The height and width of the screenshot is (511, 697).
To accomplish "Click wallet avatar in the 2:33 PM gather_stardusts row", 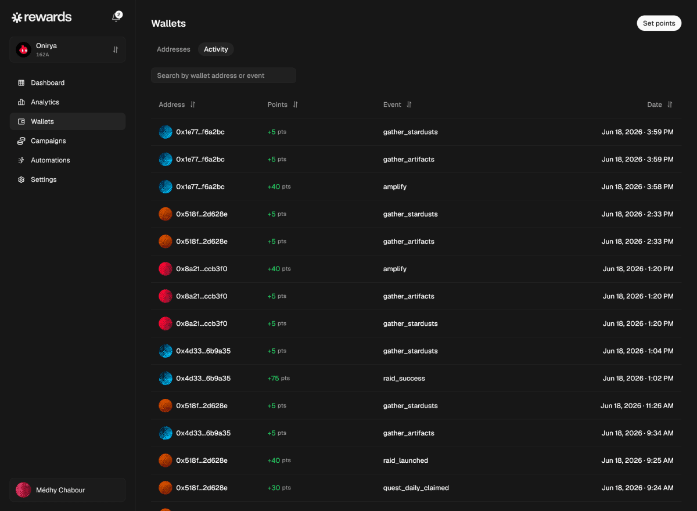I will click(166, 214).
